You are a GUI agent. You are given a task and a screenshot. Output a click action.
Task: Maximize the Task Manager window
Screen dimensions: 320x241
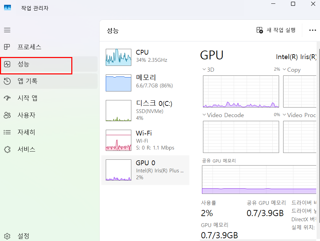pos(293,4)
